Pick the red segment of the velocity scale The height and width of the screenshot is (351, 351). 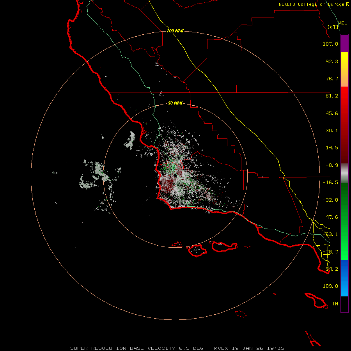[x=344, y=125]
